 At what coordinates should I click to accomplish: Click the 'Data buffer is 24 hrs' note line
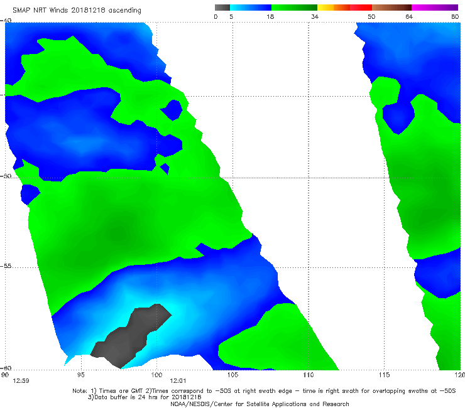pos(145,397)
